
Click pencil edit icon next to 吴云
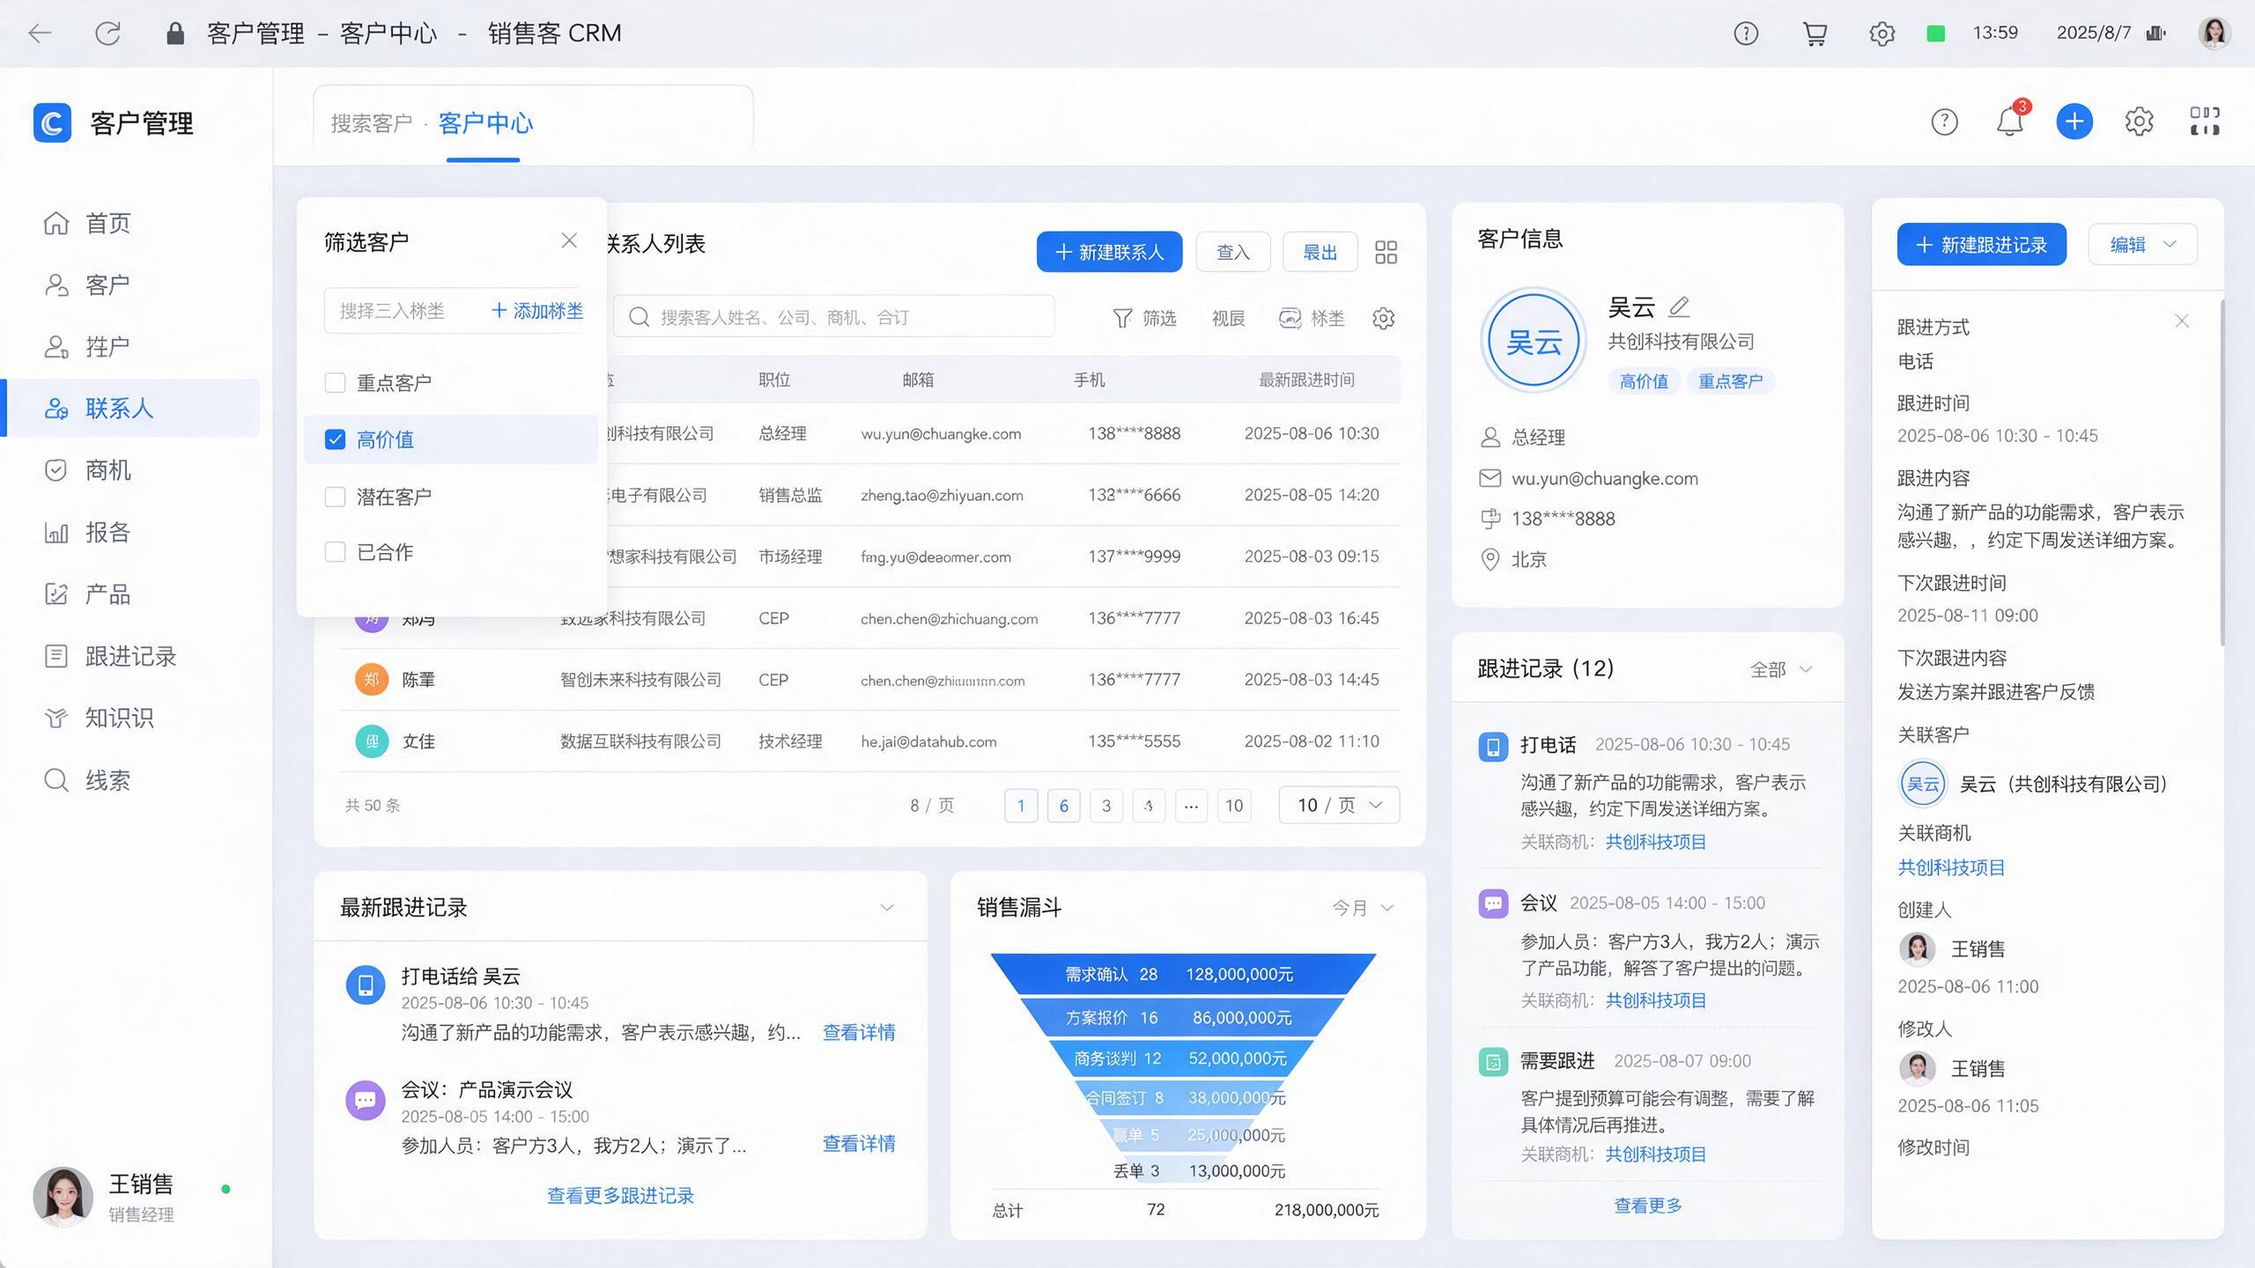click(x=1680, y=306)
